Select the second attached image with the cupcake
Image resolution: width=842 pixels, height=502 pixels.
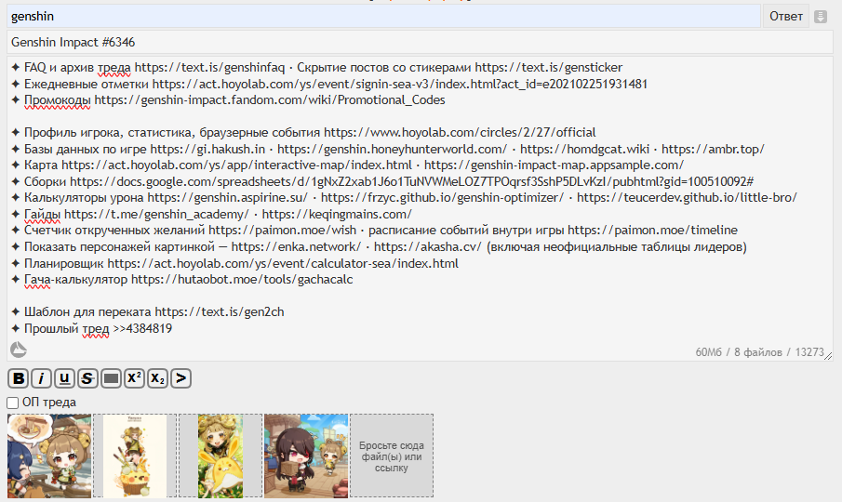coord(135,456)
